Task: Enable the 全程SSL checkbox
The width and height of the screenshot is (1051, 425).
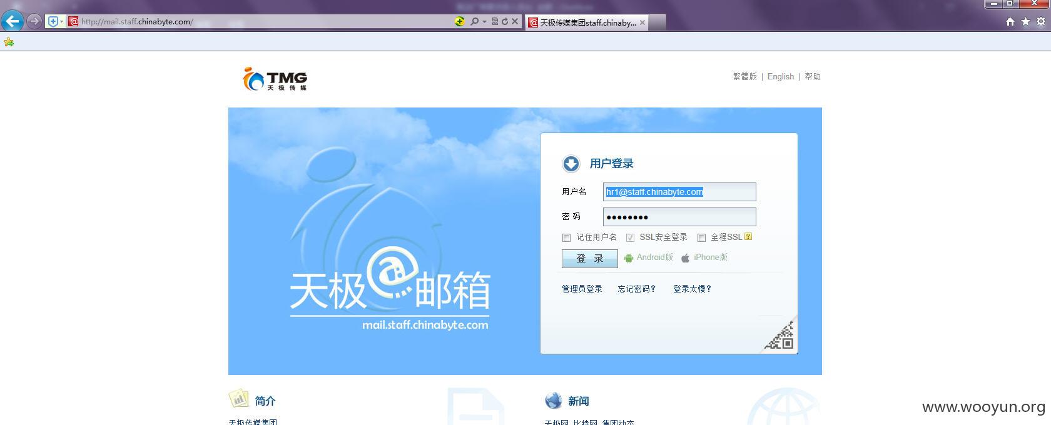Action: point(701,237)
